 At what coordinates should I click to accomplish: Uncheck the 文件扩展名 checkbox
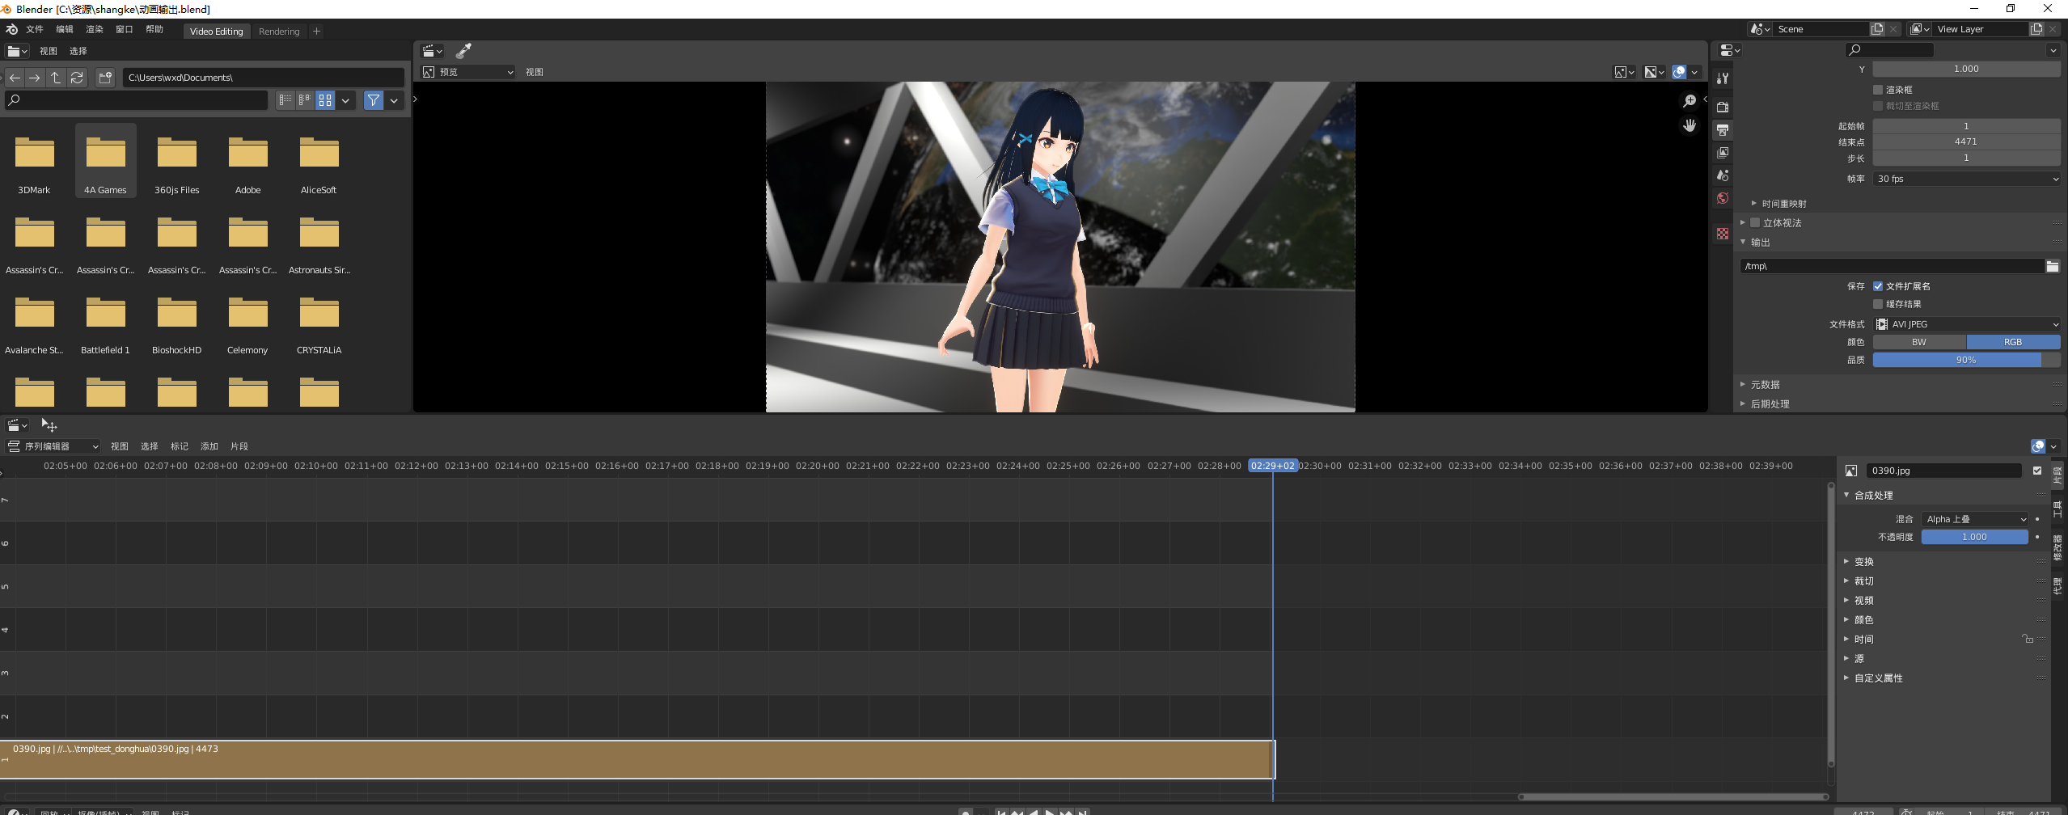pos(1878,286)
